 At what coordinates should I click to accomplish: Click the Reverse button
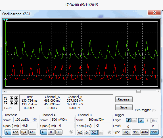pos(124,99)
